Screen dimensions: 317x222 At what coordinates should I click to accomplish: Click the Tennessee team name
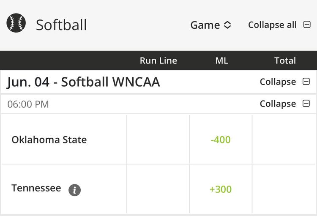(36, 188)
